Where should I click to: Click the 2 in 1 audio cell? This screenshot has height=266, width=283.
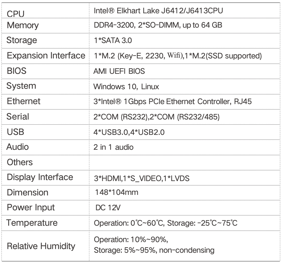coord(113,147)
